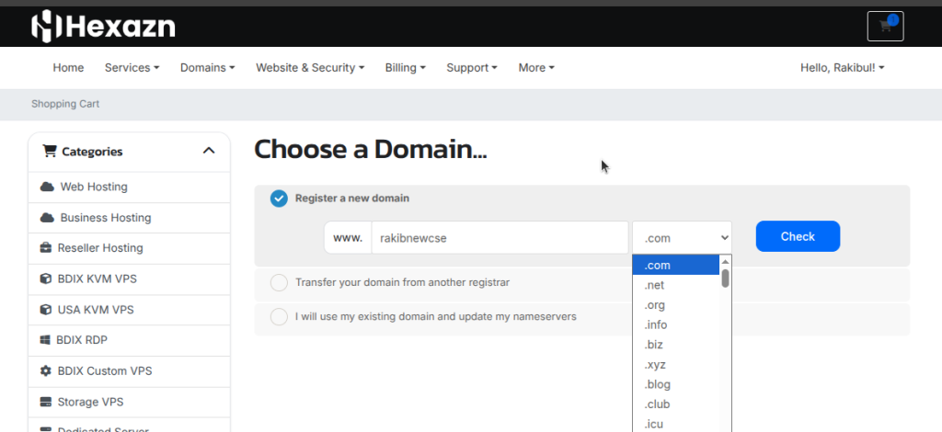Select I will use my existing domain option
The width and height of the screenshot is (942, 432).
(x=279, y=316)
